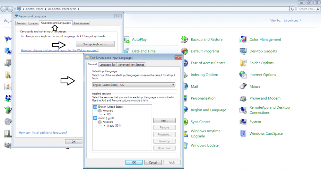This screenshot has width=321, height=171.
Task: Click the search magnifier icon
Action: tap(318, 9)
